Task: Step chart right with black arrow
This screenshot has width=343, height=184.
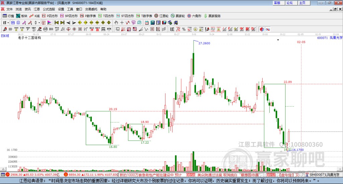Action: 74,23
